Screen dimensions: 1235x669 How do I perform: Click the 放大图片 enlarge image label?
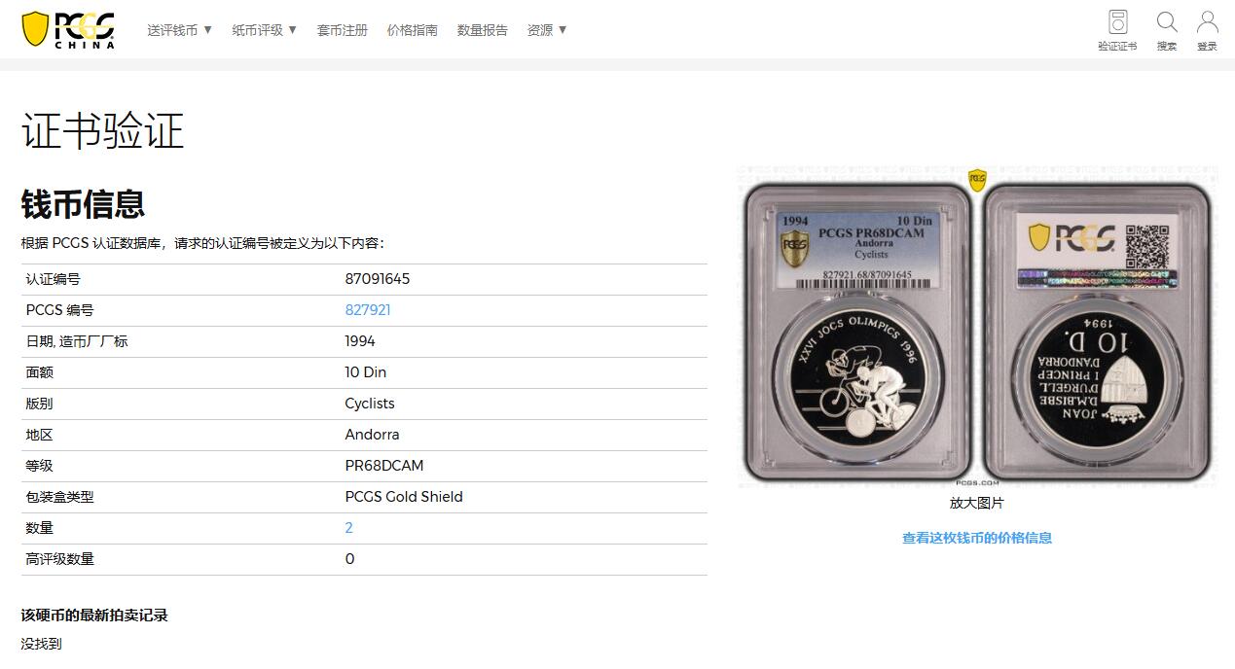click(x=977, y=503)
